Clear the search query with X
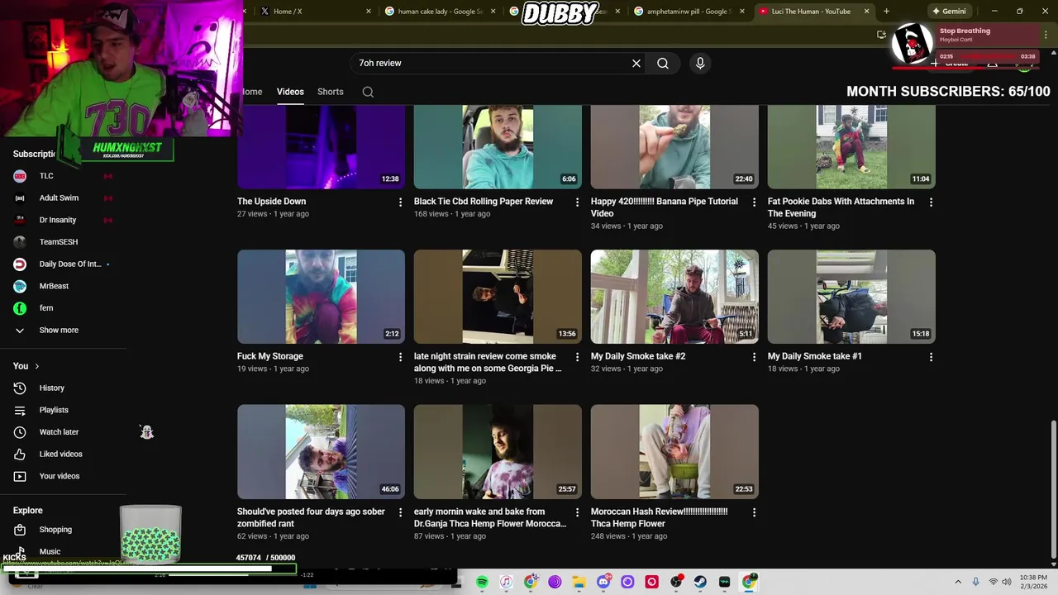 click(x=636, y=63)
